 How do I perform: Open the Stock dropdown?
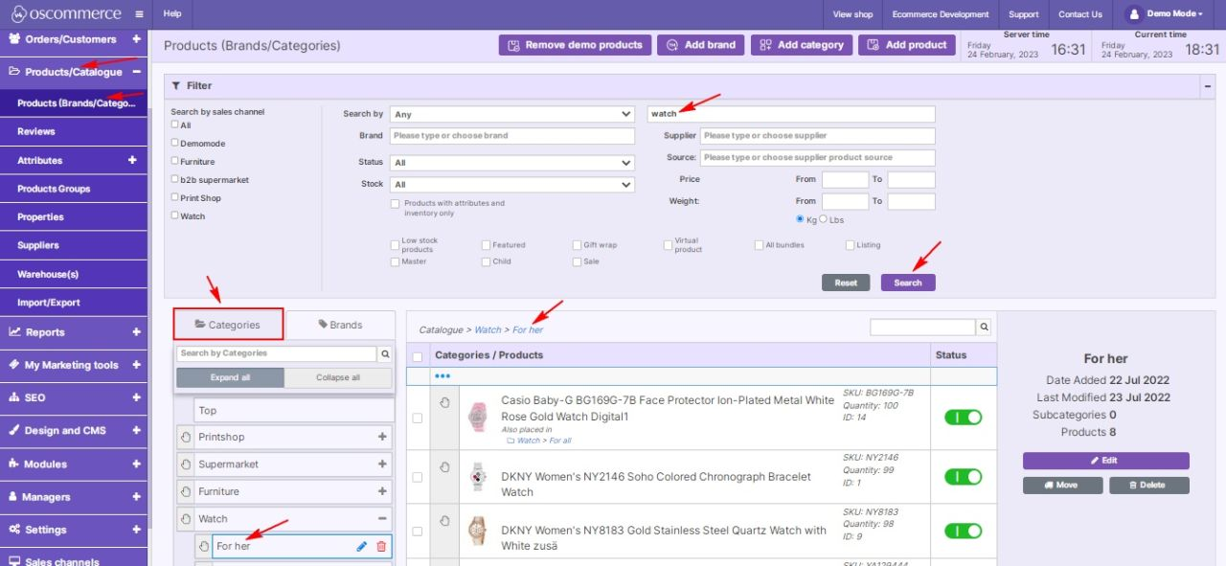[512, 185]
